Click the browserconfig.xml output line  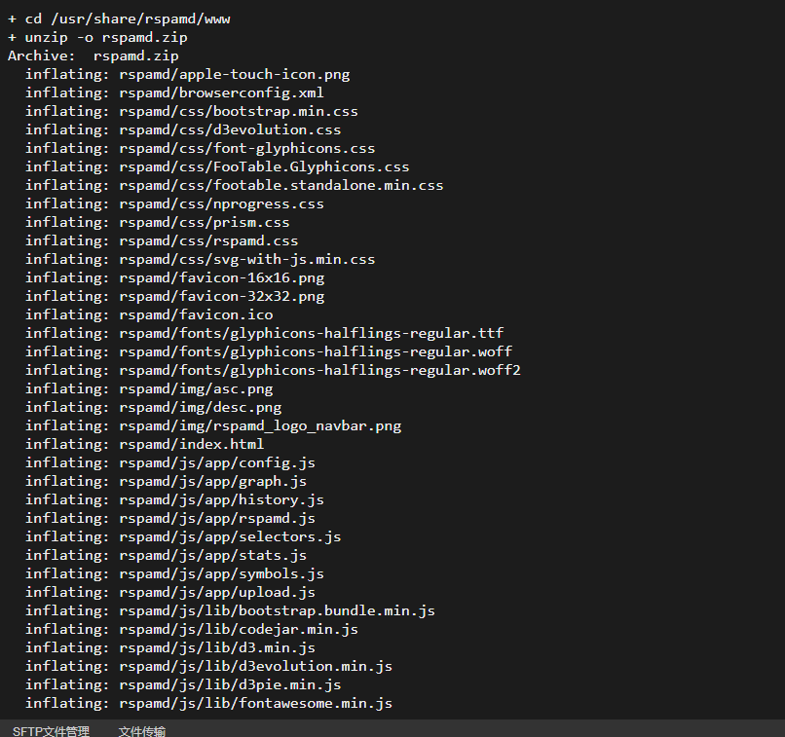174,93
